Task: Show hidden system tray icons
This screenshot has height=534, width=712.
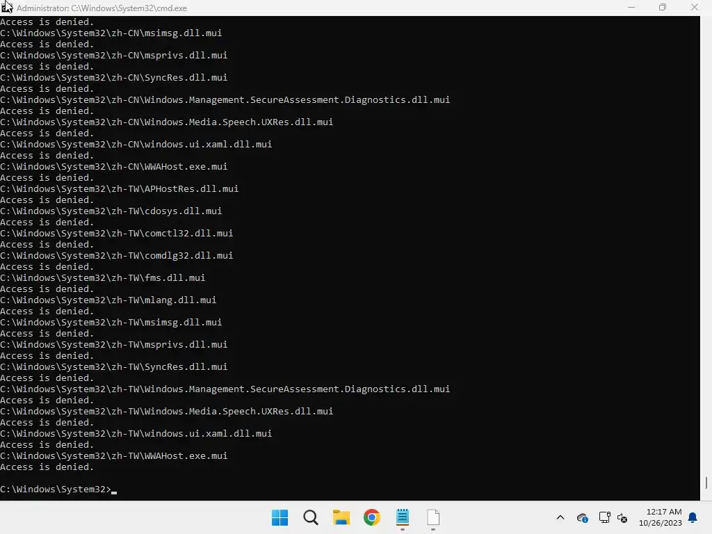Action: [x=560, y=517]
